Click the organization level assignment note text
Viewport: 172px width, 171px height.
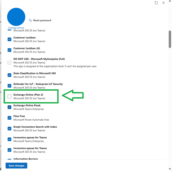point(55,66)
